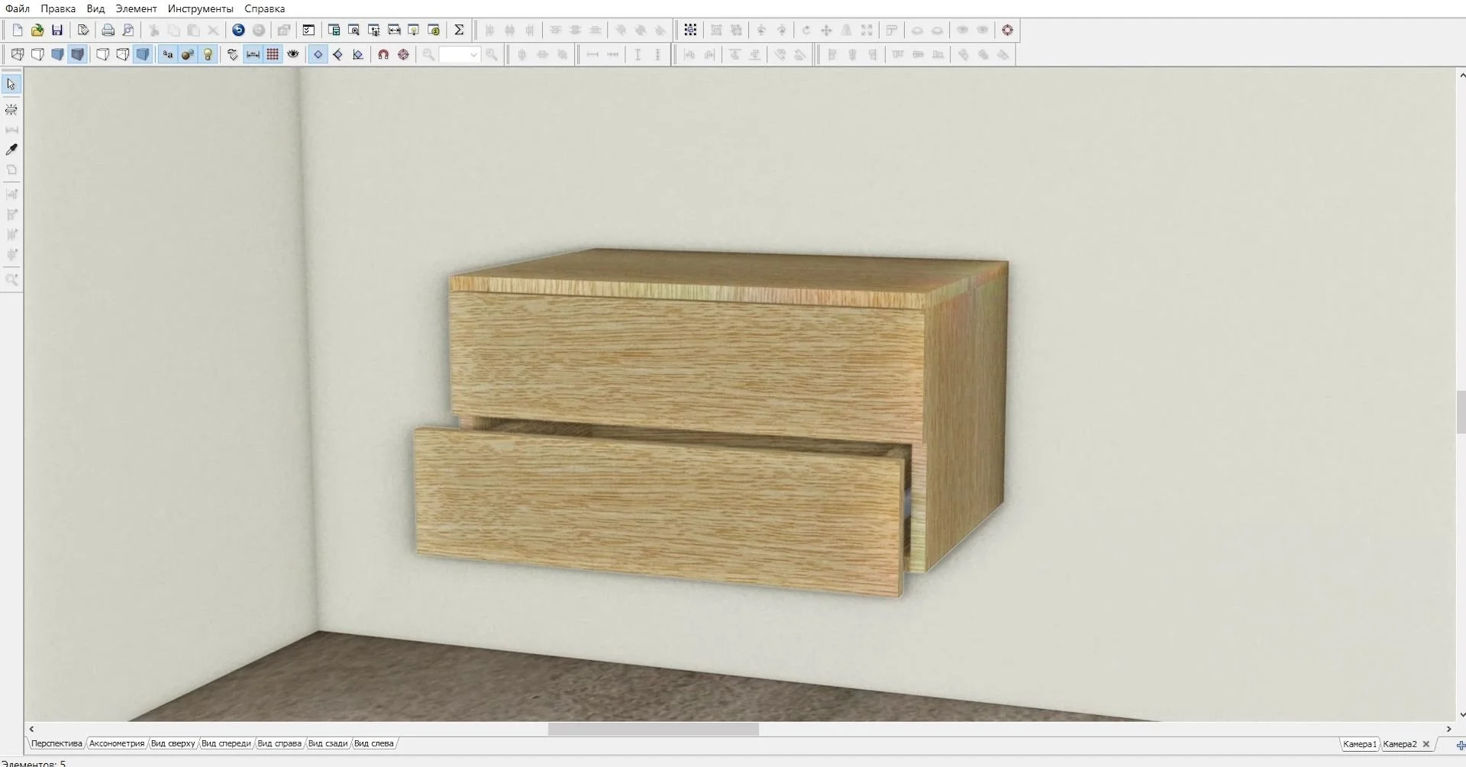Click the red target icon at toolbar end
Screen dimensions: 1466x767
pos(1007,31)
